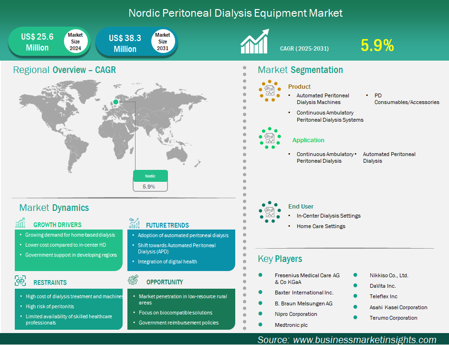Click Nikkiso Co., Ltd.
This screenshot has height=345, width=449.
389,275
